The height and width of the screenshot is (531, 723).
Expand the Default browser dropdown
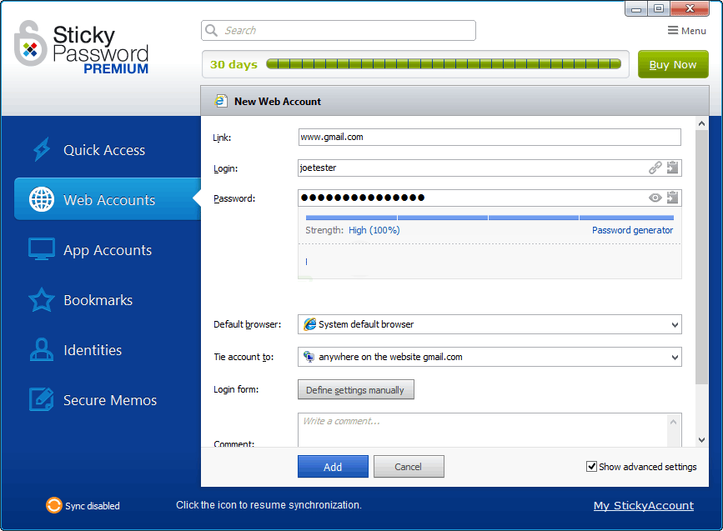[674, 324]
